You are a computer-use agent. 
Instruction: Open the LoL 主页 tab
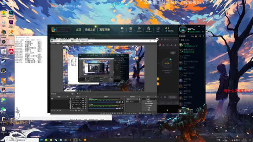click(x=78, y=30)
